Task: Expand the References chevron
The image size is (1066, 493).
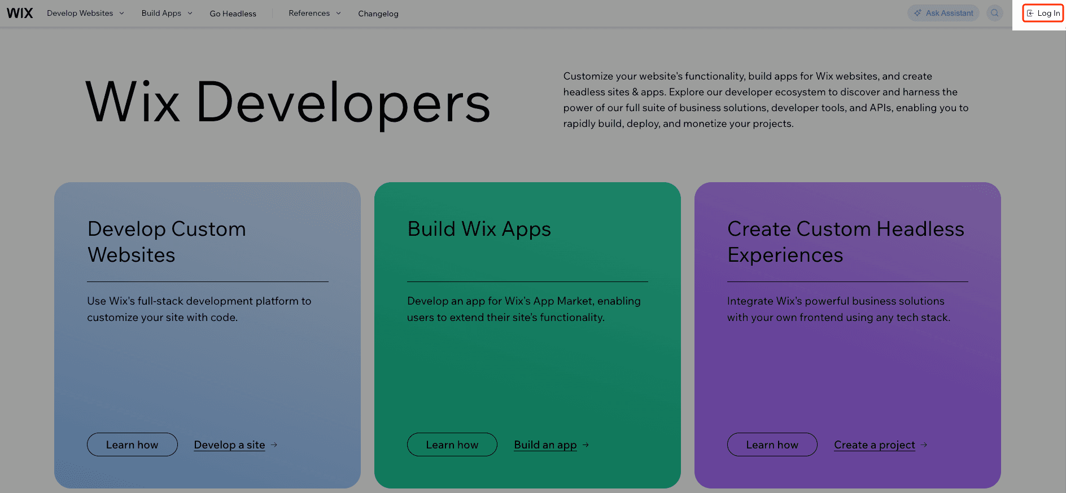Action: pos(338,13)
